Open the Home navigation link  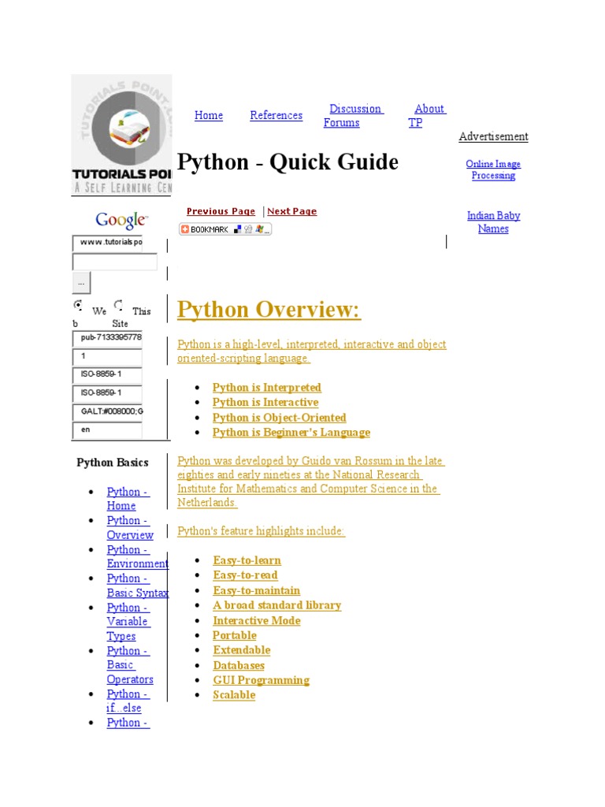(209, 115)
